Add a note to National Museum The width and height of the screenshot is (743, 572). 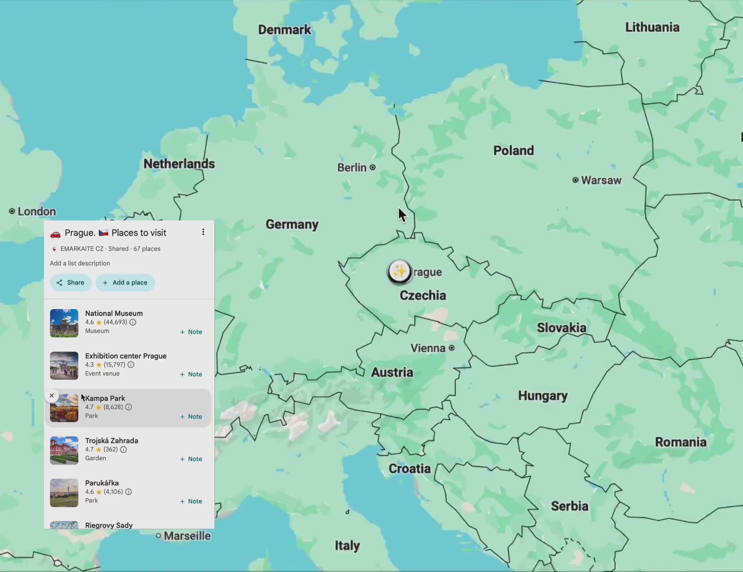point(191,332)
